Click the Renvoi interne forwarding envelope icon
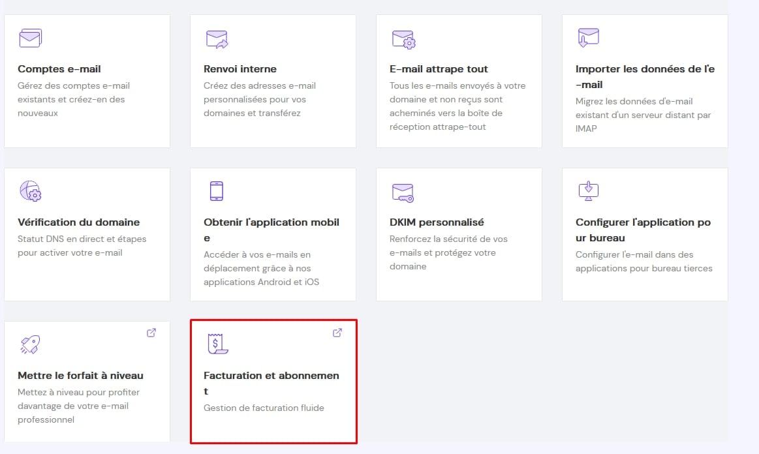The image size is (759, 454). click(x=216, y=39)
